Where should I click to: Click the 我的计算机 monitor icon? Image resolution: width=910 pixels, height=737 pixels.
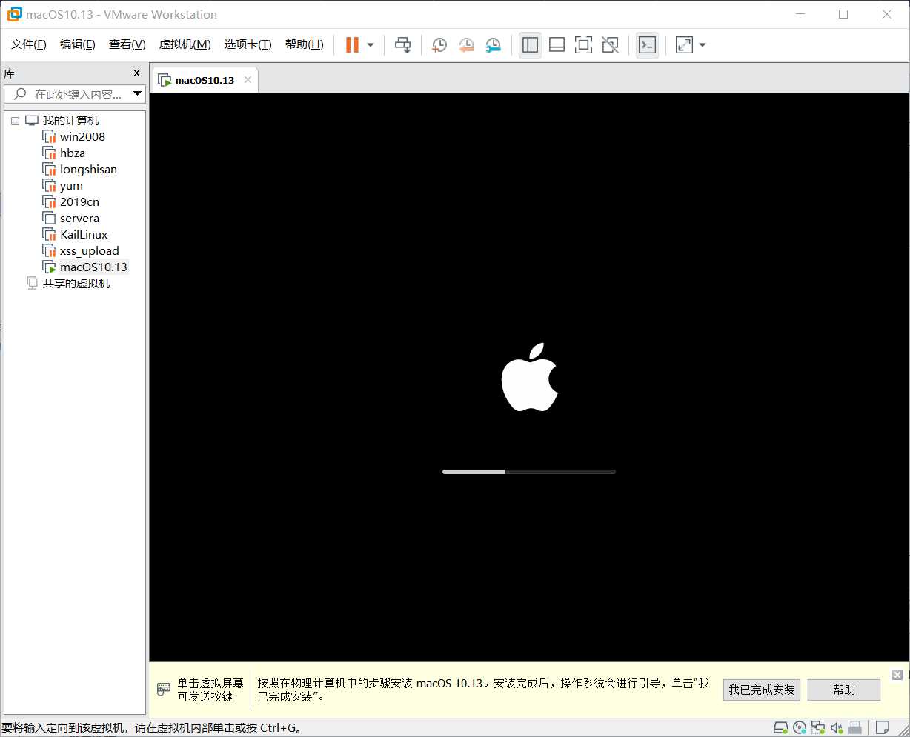pos(32,121)
